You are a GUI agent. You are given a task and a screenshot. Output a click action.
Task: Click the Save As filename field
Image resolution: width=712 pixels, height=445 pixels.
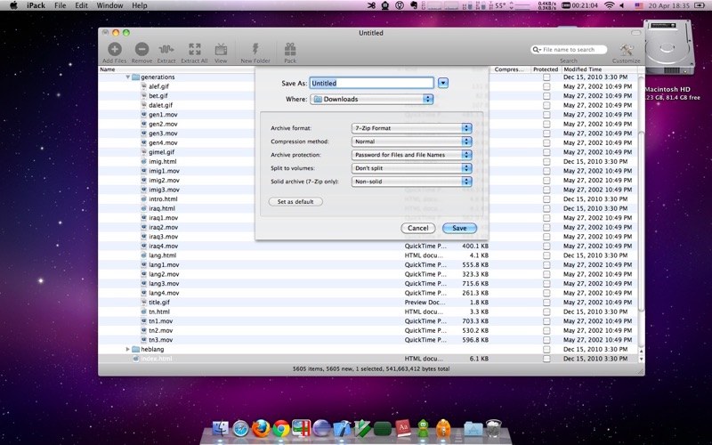(371, 83)
